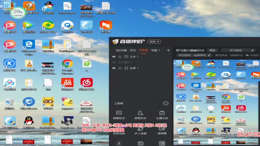Screen dimensions: 260x146
Task: Click the stream preview thumbnail
Action: [x=216, y=103]
